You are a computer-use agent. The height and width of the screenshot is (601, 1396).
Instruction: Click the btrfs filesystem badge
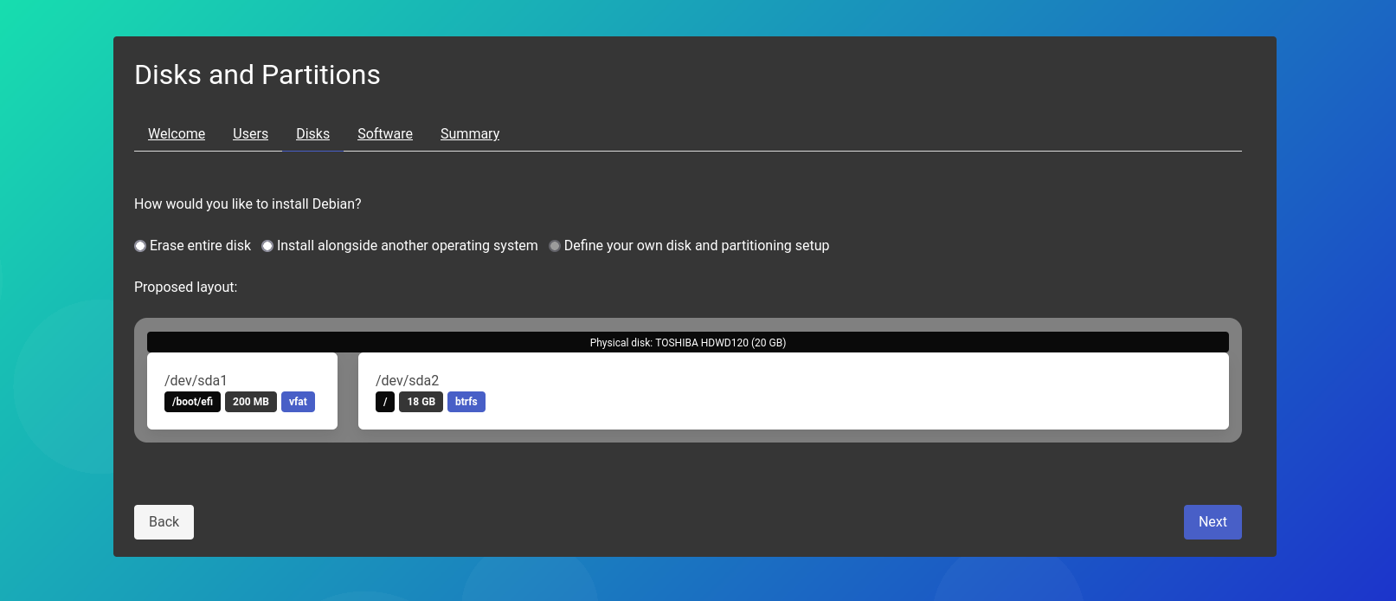466,402
